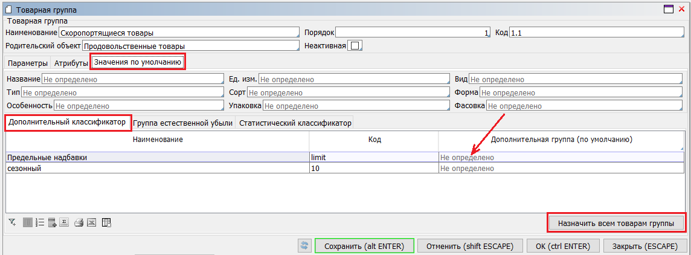Viewport: 691px width, 255px height.
Task: Toggle the Неактивная checkbox
Action: click(355, 45)
